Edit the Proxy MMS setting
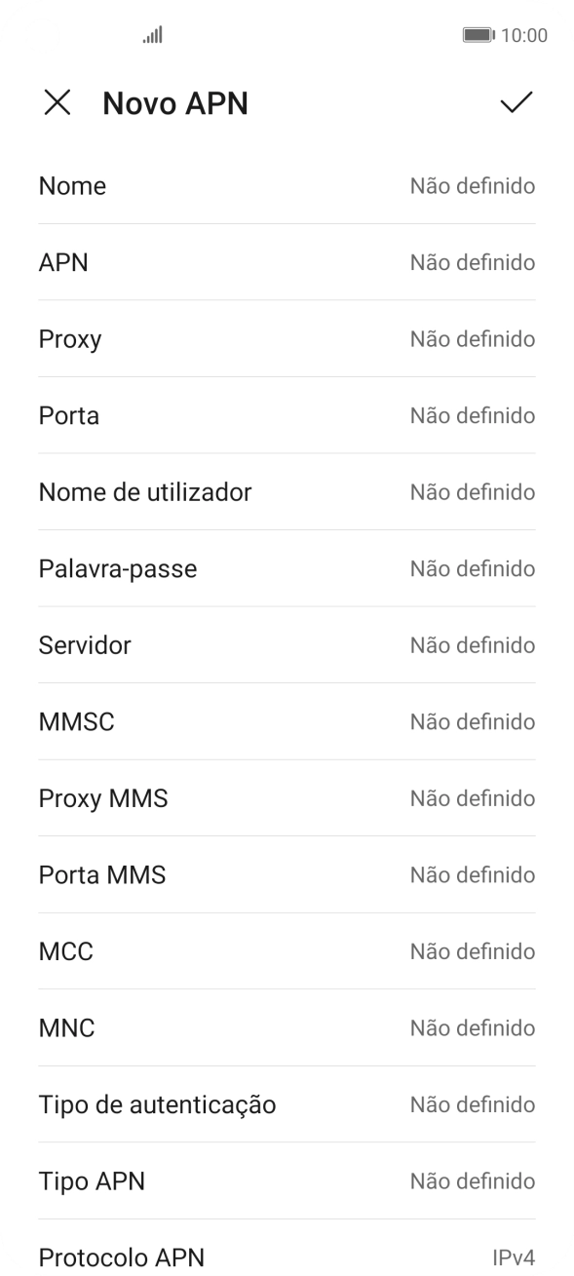Image resolution: width=574 pixels, height=1276 pixels. [x=287, y=797]
